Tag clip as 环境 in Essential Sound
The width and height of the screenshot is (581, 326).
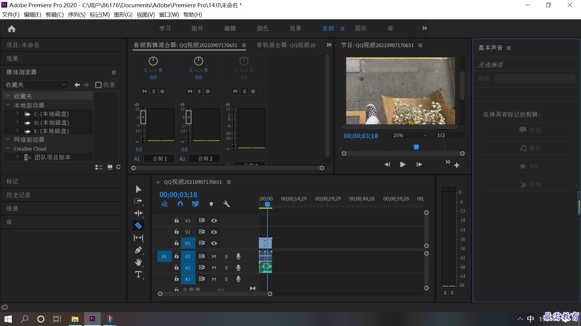(527, 184)
